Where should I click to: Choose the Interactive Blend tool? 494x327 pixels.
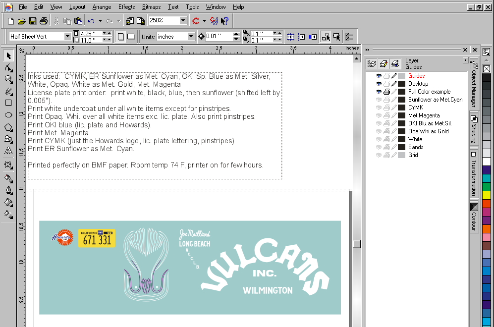coord(8,165)
